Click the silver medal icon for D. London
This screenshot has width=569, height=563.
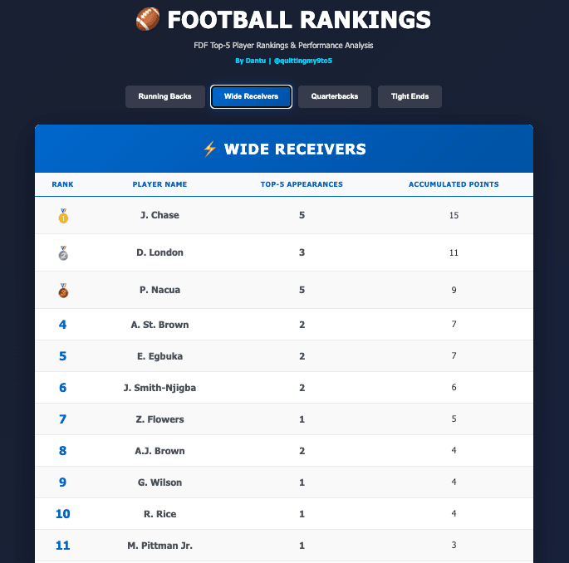pos(63,253)
